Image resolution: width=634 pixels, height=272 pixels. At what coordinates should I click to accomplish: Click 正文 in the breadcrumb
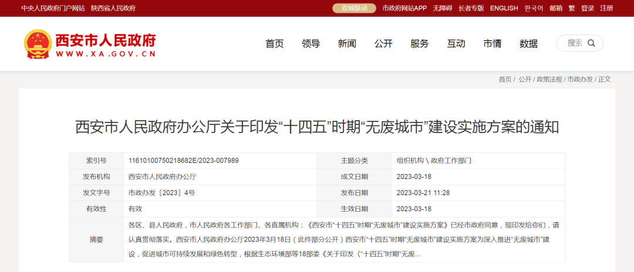pos(605,80)
